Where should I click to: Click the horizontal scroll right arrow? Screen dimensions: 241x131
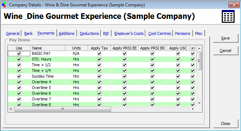pyautogui.click(x=193, y=109)
